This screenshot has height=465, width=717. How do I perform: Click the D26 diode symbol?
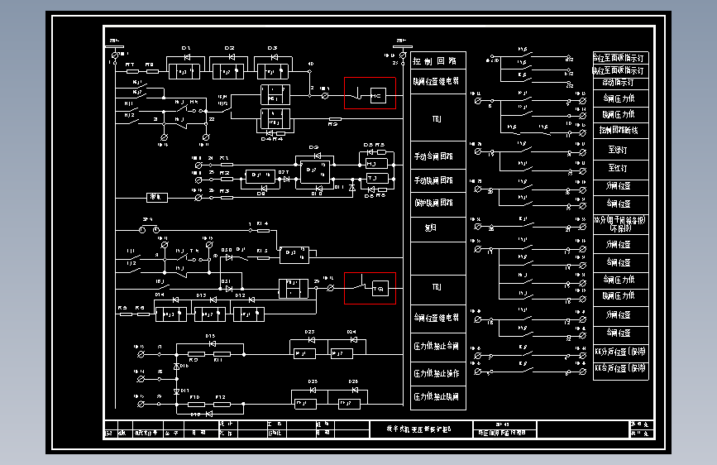[355, 390]
